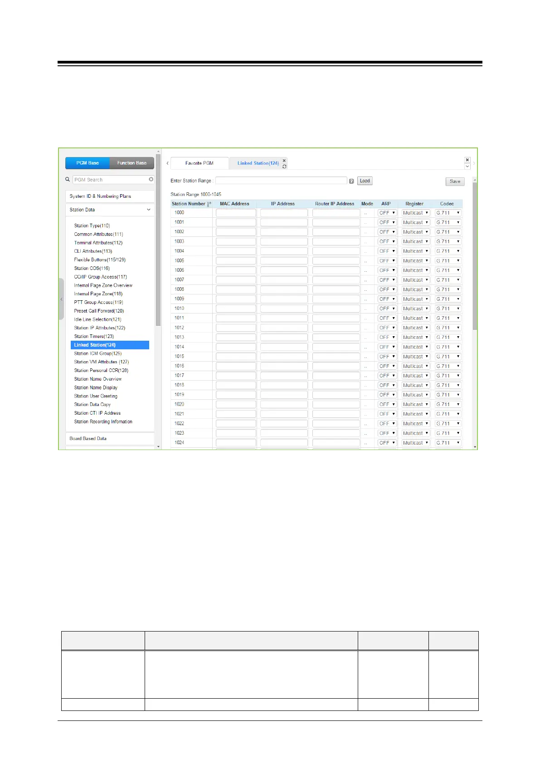The height and width of the screenshot is (764, 540).
Task: Refresh the Linked Station(124) tab
Action: coord(284,167)
